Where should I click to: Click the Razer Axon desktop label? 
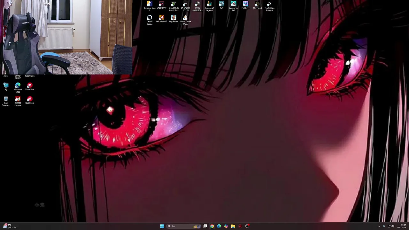(x=30, y=76)
